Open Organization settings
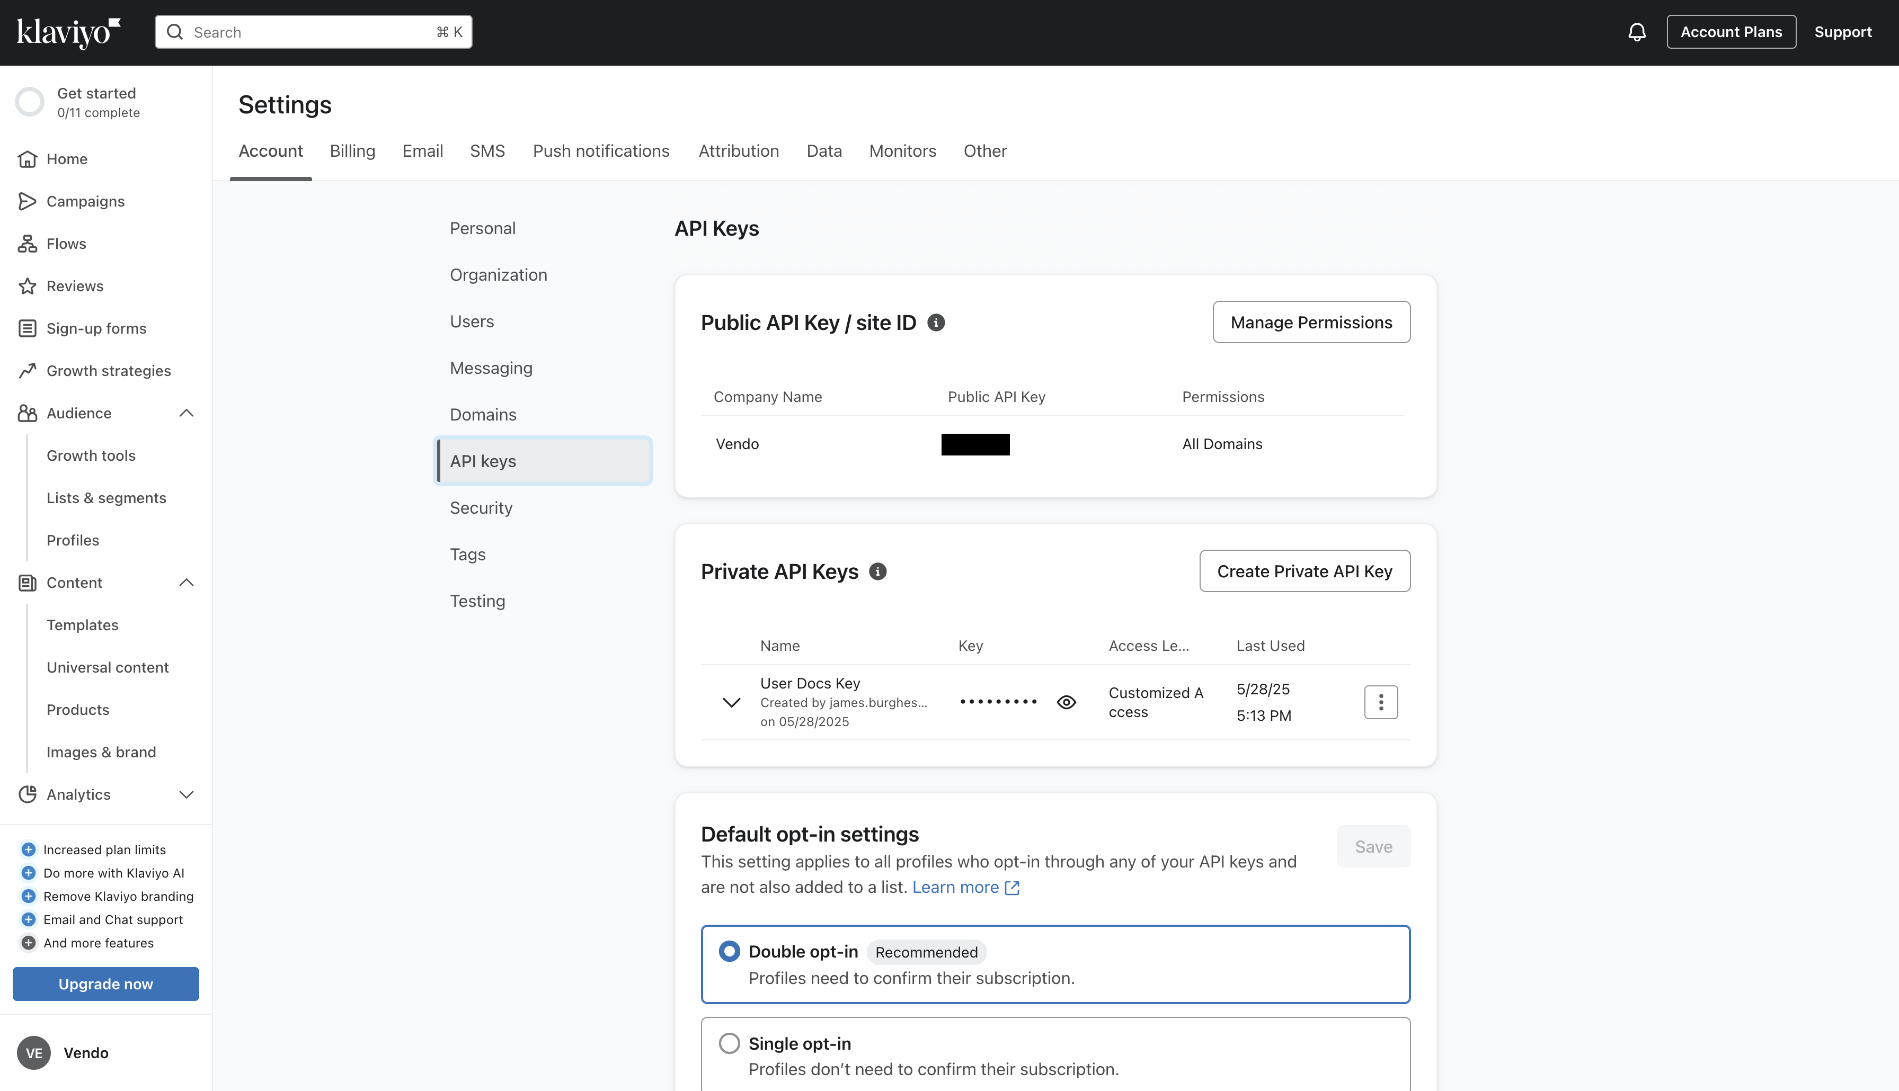1899x1091 pixels. coord(499,274)
